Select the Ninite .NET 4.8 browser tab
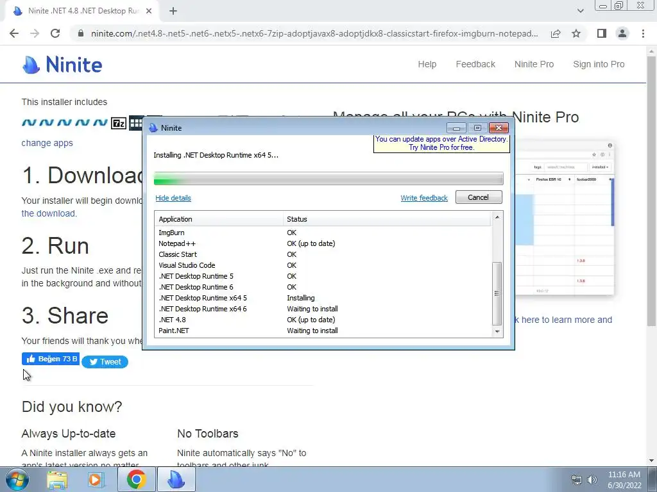The width and height of the screenshot is (657, 492). tap(81, 11)
